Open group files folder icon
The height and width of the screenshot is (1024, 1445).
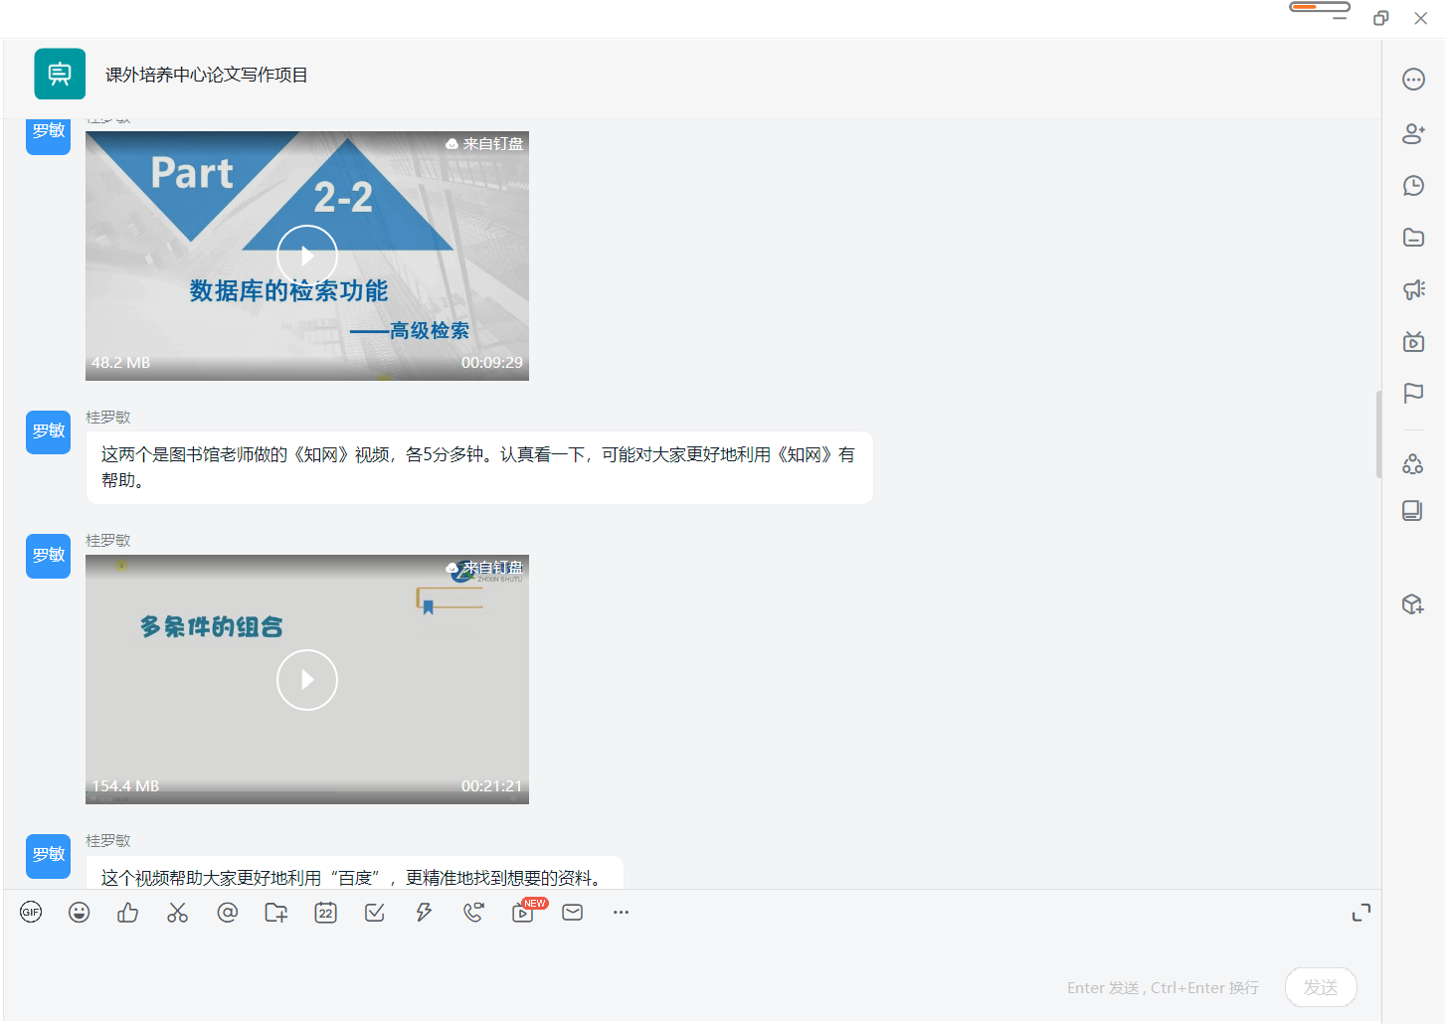(x=1414, y=237)
